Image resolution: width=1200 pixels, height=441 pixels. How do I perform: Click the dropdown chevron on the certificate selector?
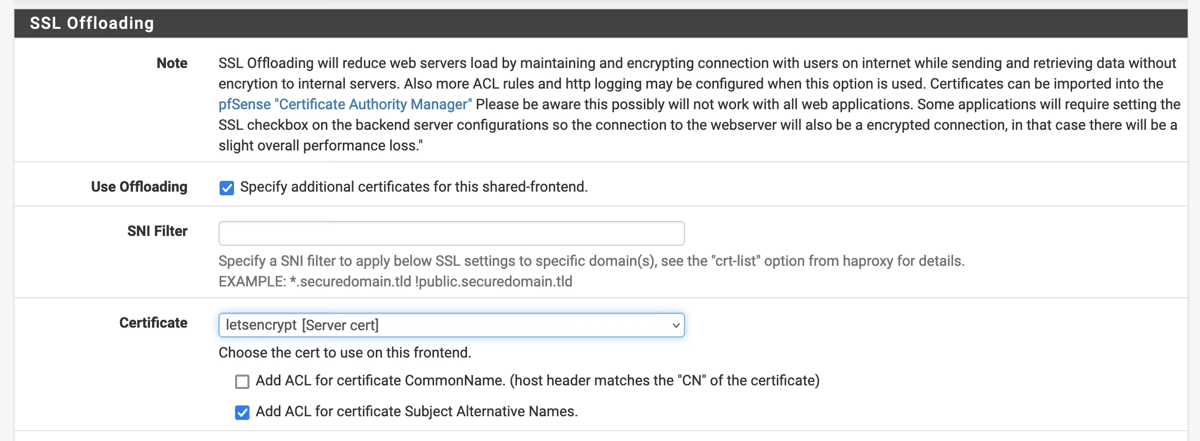point(675,325)
